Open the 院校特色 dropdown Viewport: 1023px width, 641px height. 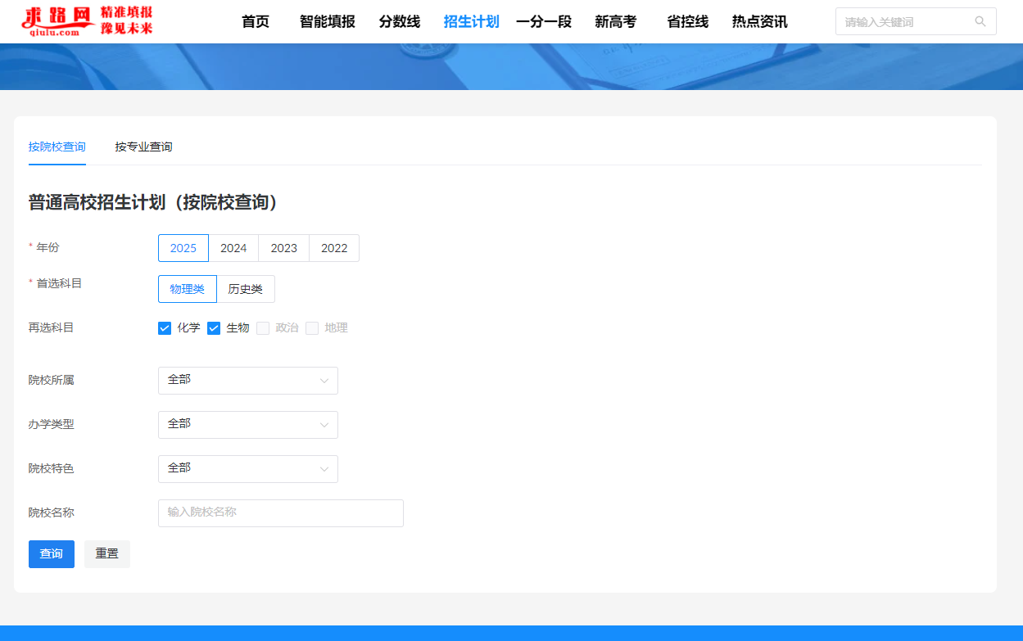point(247,469)
